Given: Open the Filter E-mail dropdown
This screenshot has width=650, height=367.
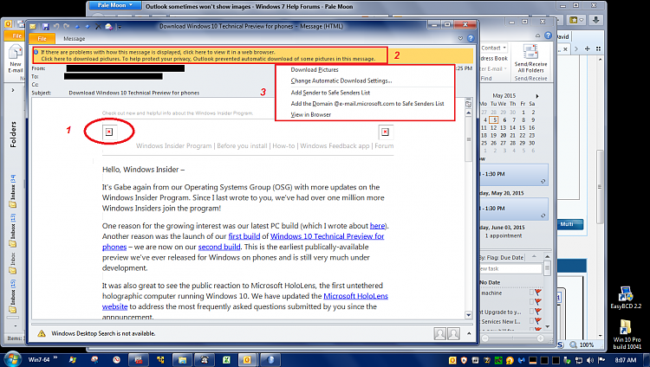Looking at the screenshot, I should 493,68.
